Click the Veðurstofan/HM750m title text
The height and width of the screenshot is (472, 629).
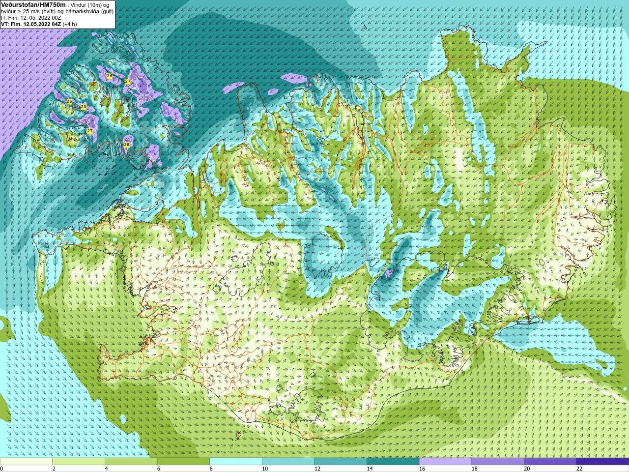click(x=33, y=4)
